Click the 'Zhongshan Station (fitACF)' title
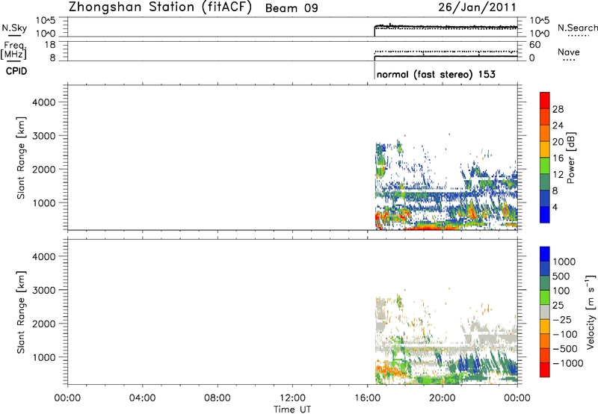This screenshot has height=414, width=598. coord(160,7)
